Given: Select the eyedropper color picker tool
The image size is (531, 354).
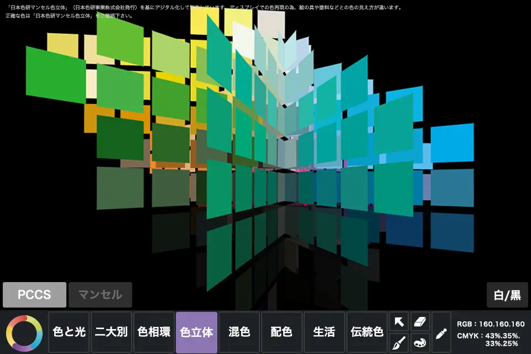Looking at the screenshot, I should [x=441, y=332].
